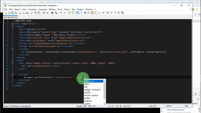The image size is (201, 113).
Task: Cut selection with the scissors icon
Action: coord(32,13)
